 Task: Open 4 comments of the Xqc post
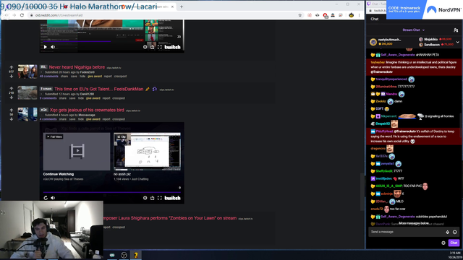[x=48, y=119]
